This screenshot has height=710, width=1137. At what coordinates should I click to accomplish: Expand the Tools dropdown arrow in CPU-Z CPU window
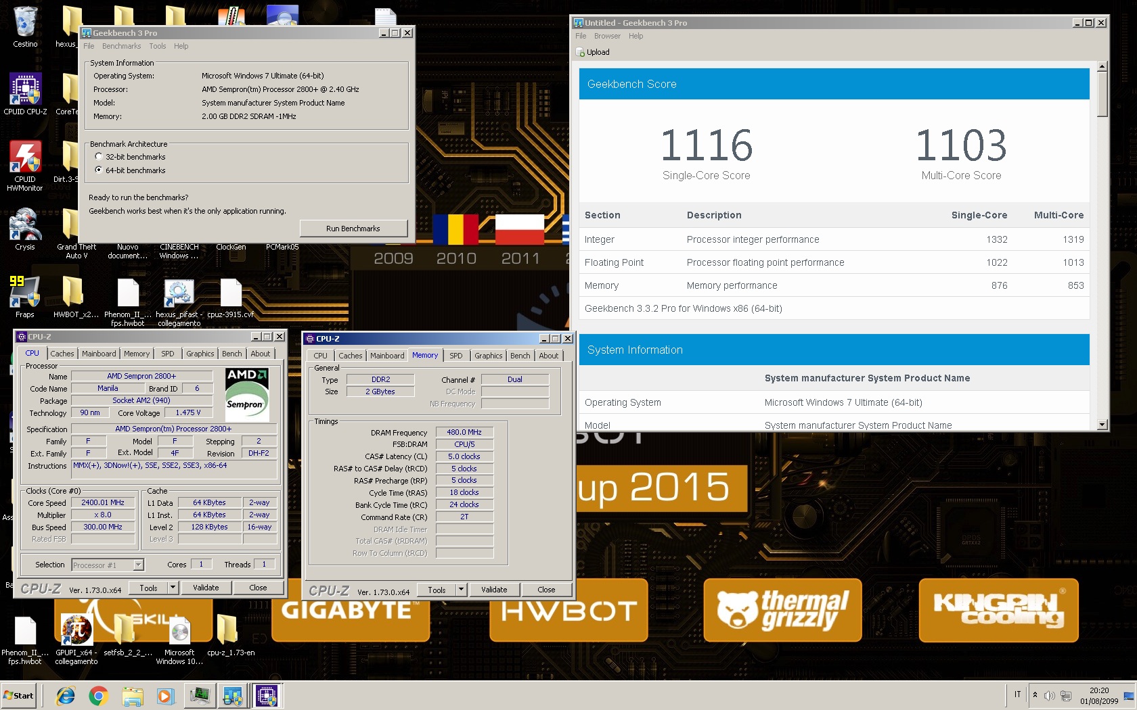tap(173, 588)
